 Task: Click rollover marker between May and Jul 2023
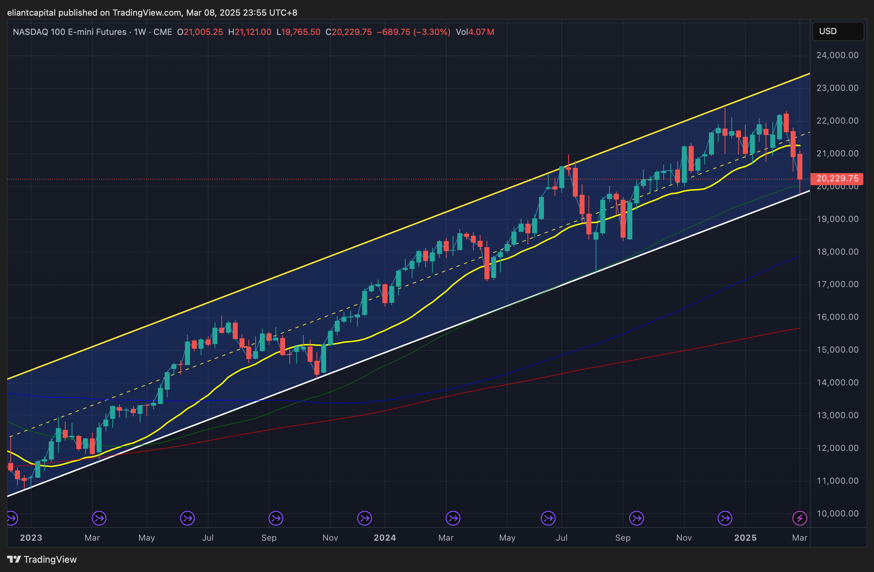[187, 518]
